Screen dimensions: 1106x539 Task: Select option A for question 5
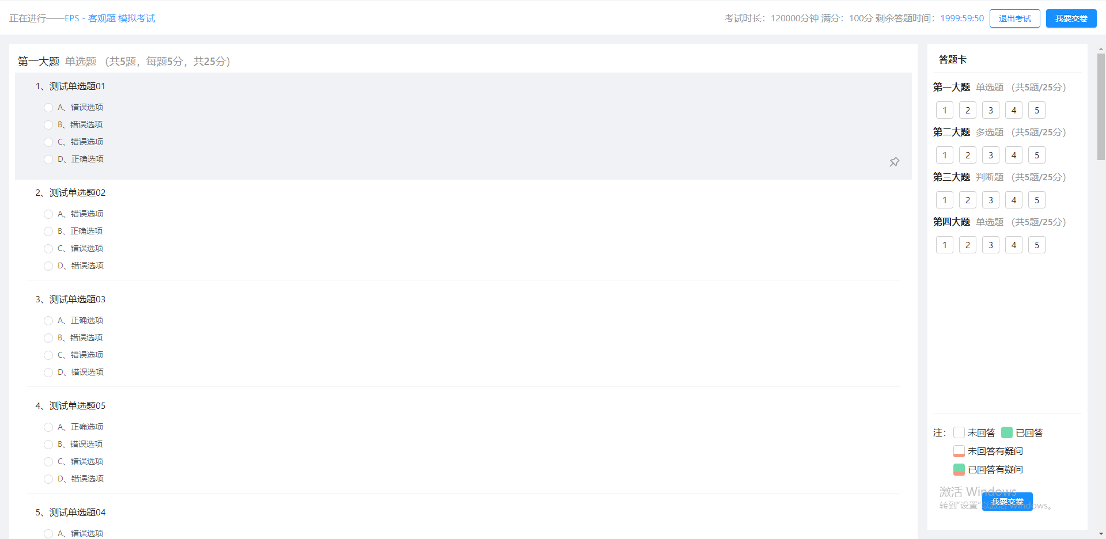(48, 534)
